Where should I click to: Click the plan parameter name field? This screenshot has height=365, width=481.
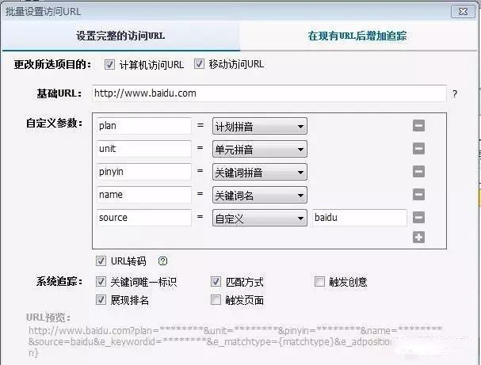(144, 126)
